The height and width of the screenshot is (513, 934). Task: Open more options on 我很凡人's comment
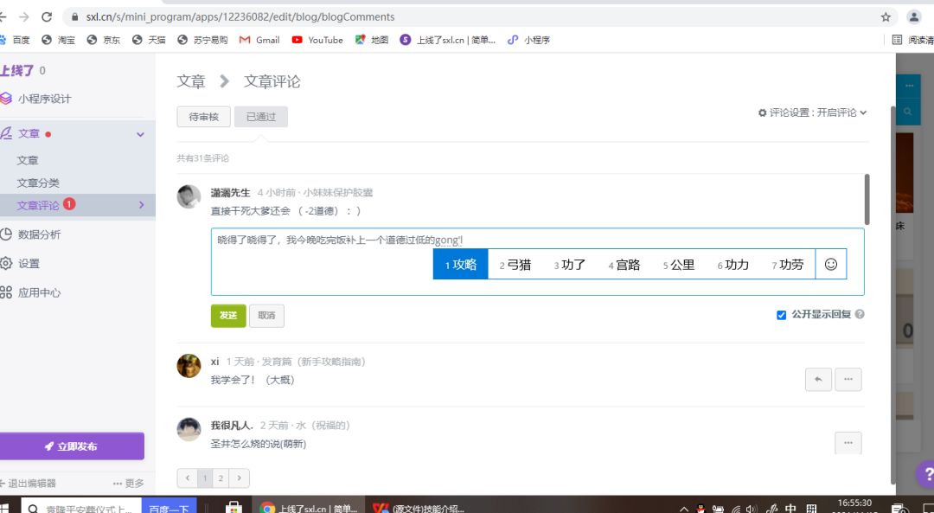[x=848, y=443]
